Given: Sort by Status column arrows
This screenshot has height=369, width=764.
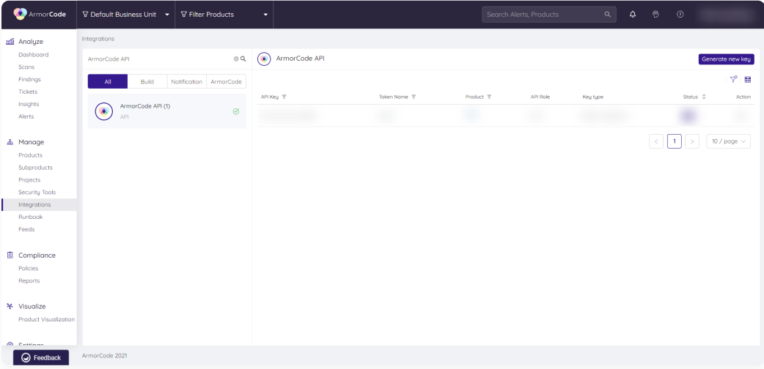Looking at the screenshot, I should (x=704, y=97).
